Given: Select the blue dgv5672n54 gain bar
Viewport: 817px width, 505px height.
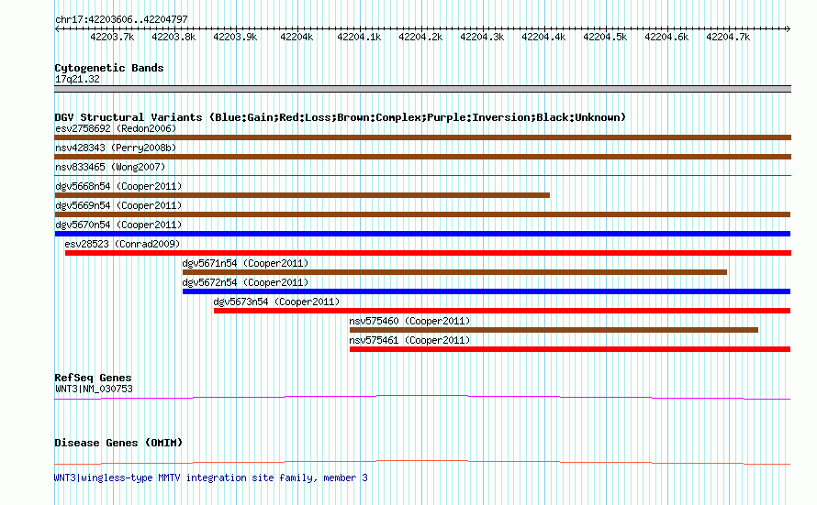Looking at the screenshot, I should pos(487,291).
